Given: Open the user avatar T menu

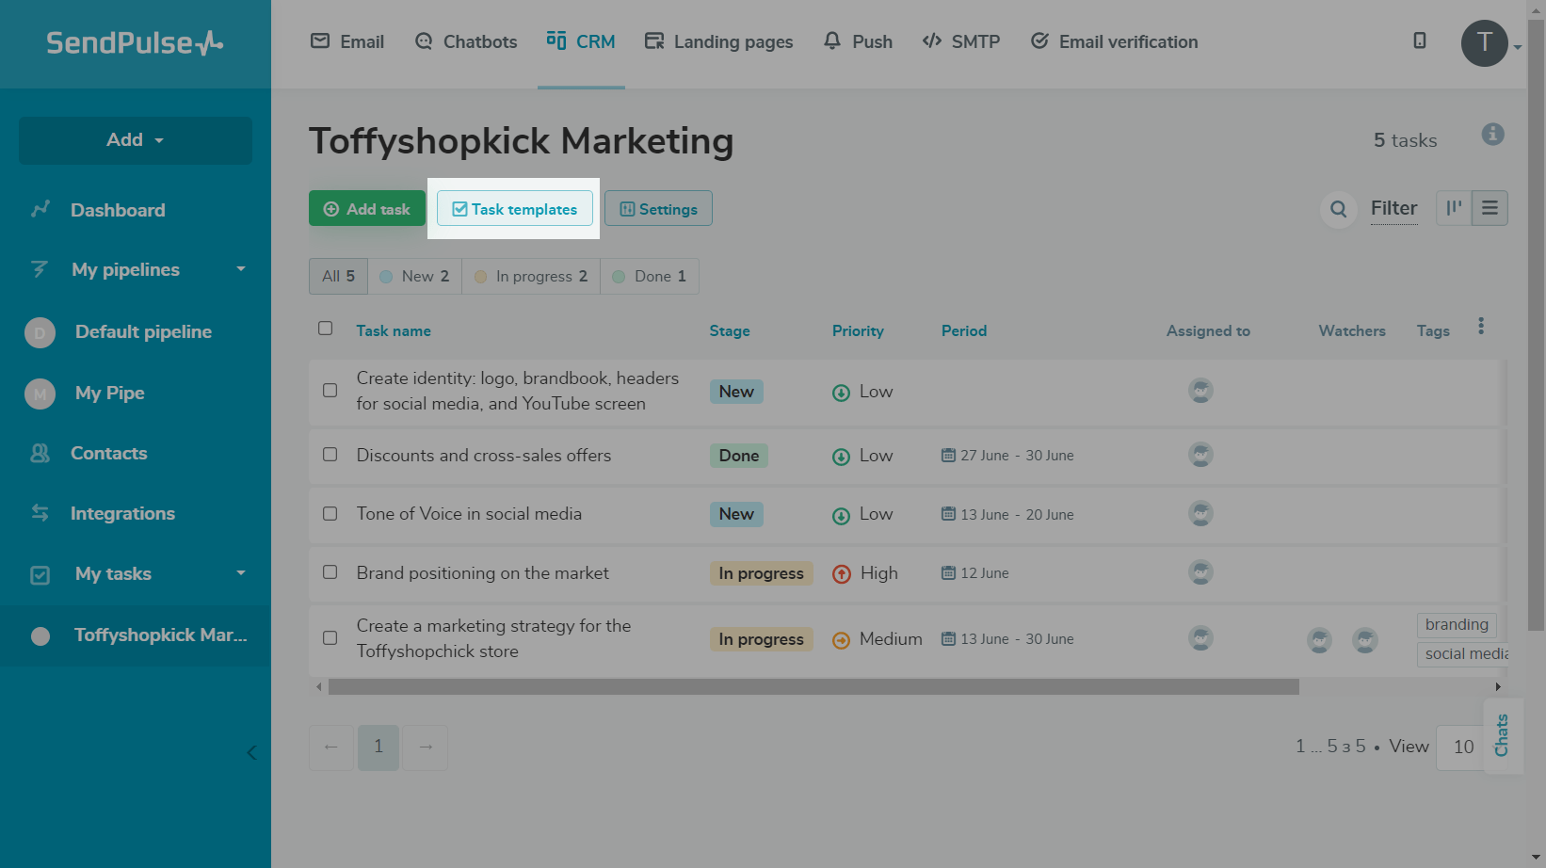Looking at the screenshot, I should [1485, 42].
